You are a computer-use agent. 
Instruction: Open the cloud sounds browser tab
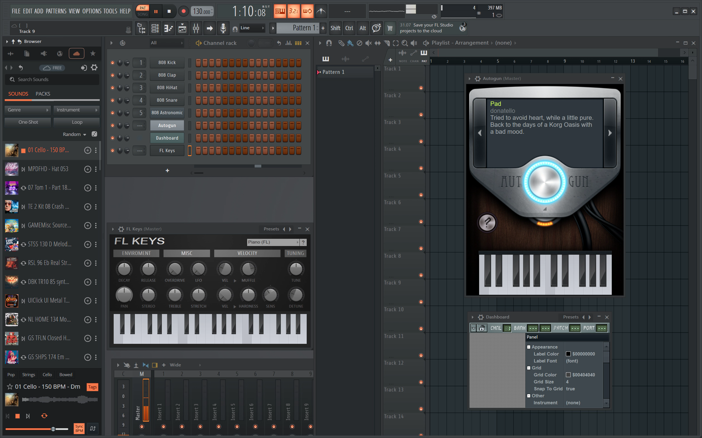pos(76,53)
